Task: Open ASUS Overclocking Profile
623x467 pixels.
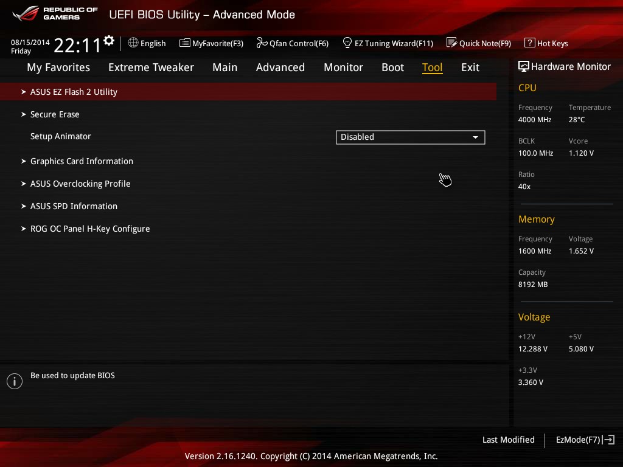Action: click(x=80, y=184)
